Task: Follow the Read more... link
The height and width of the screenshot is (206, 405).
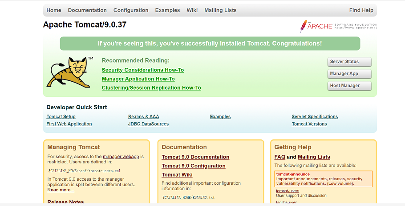Action: click(61, 190)
